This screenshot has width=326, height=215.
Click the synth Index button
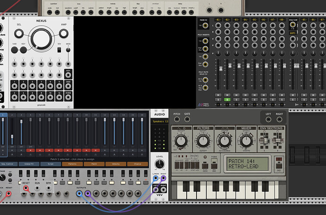[x=214, y=165]
